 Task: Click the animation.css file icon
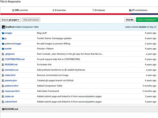click(x=3, y=70)
